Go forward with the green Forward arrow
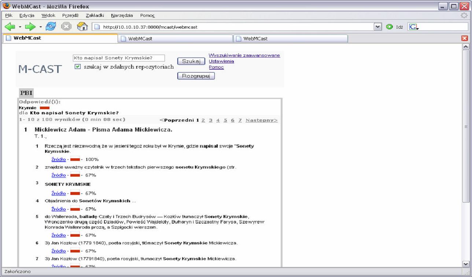472x277 pixels. coord(30,27)
